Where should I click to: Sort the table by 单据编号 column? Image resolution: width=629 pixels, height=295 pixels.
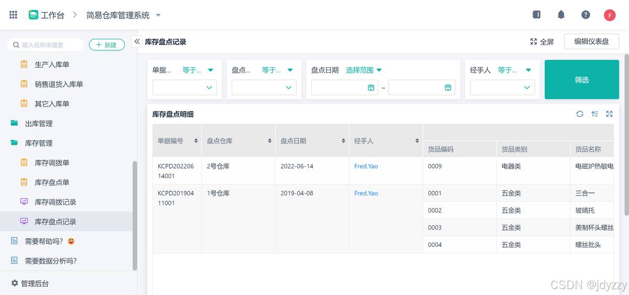(x=196, y=141)
